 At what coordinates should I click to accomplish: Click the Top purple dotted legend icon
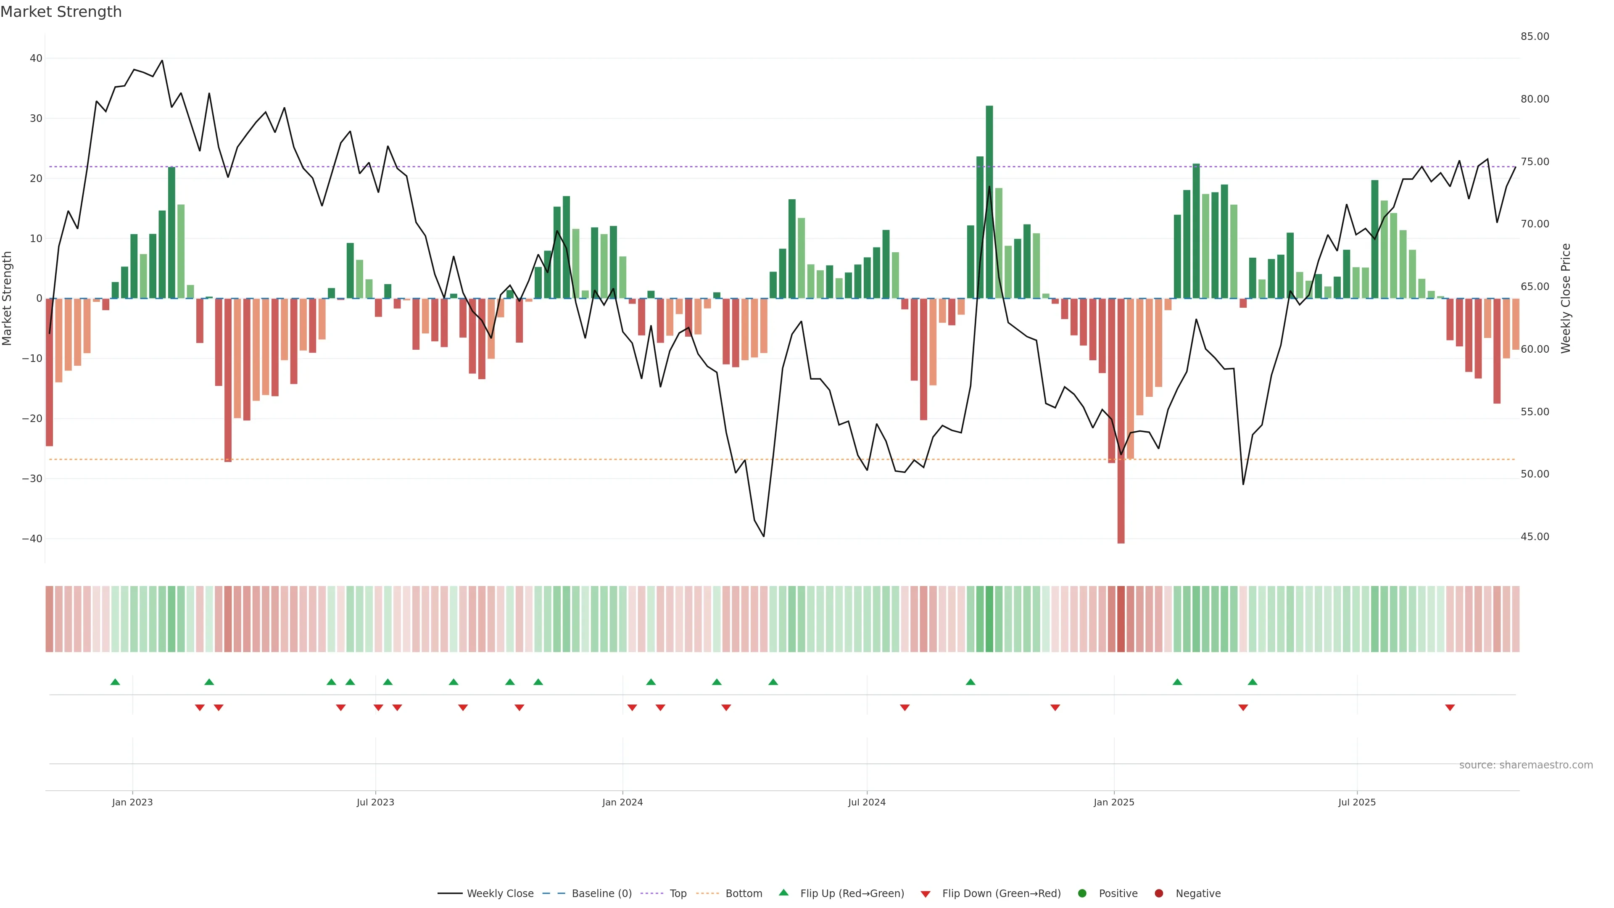pos(652,894)
